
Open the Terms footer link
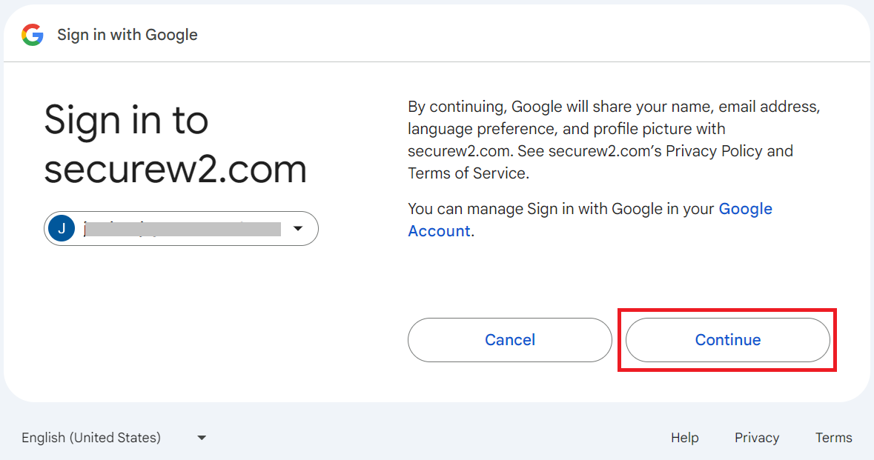click(x=833, y=438)
